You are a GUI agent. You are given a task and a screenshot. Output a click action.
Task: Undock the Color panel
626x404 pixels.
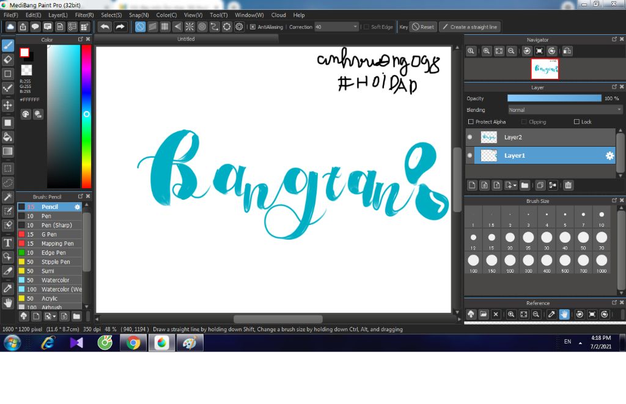[x=80, y=39]
